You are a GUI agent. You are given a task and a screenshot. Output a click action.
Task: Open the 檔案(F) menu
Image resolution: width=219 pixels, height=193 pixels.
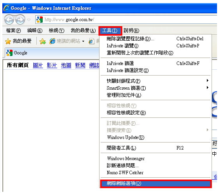14,31
